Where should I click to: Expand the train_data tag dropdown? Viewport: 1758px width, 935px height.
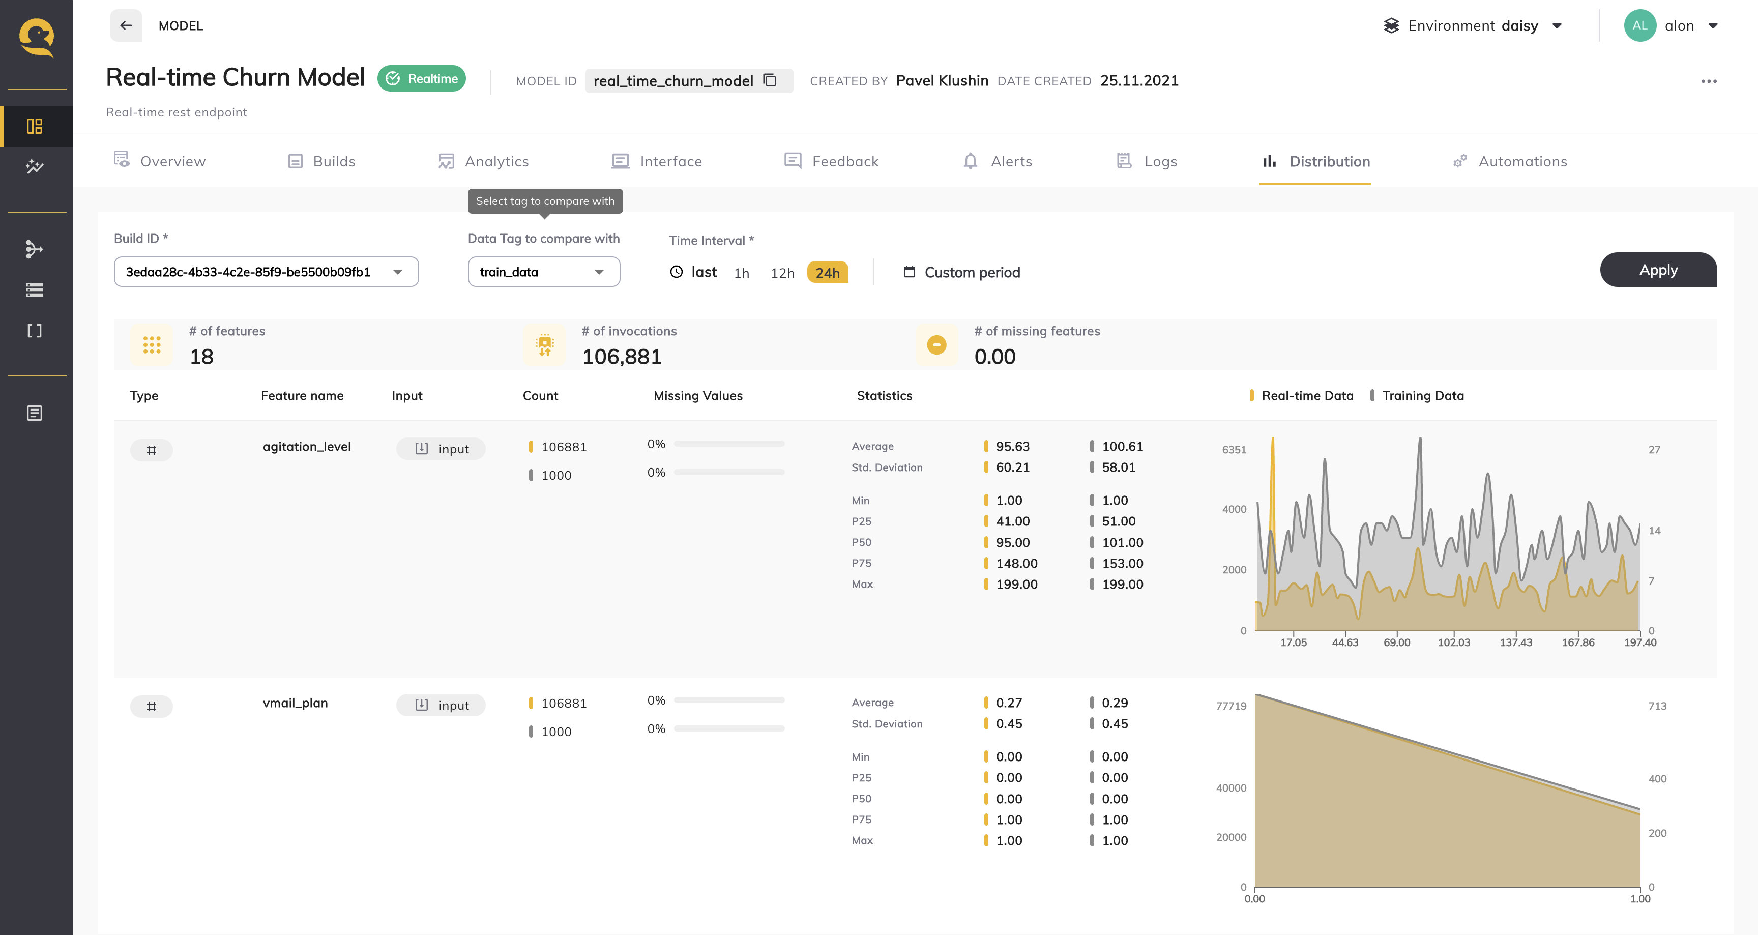tap(544, 272)
